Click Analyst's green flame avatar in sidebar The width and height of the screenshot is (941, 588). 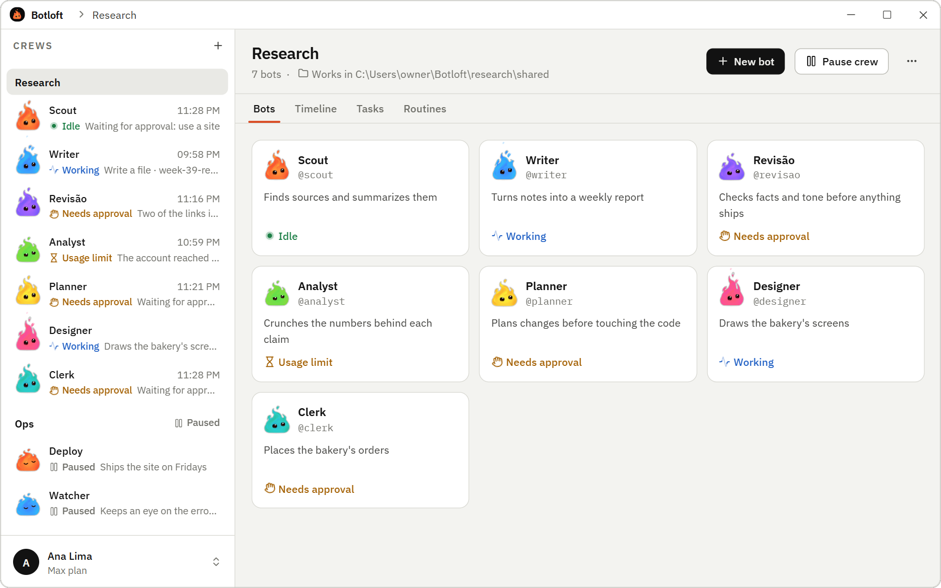point(28,249)
